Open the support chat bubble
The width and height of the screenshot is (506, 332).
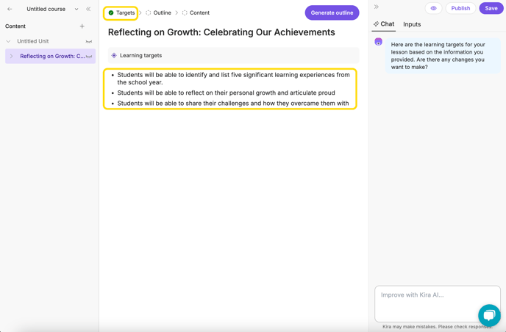point(489,315)
